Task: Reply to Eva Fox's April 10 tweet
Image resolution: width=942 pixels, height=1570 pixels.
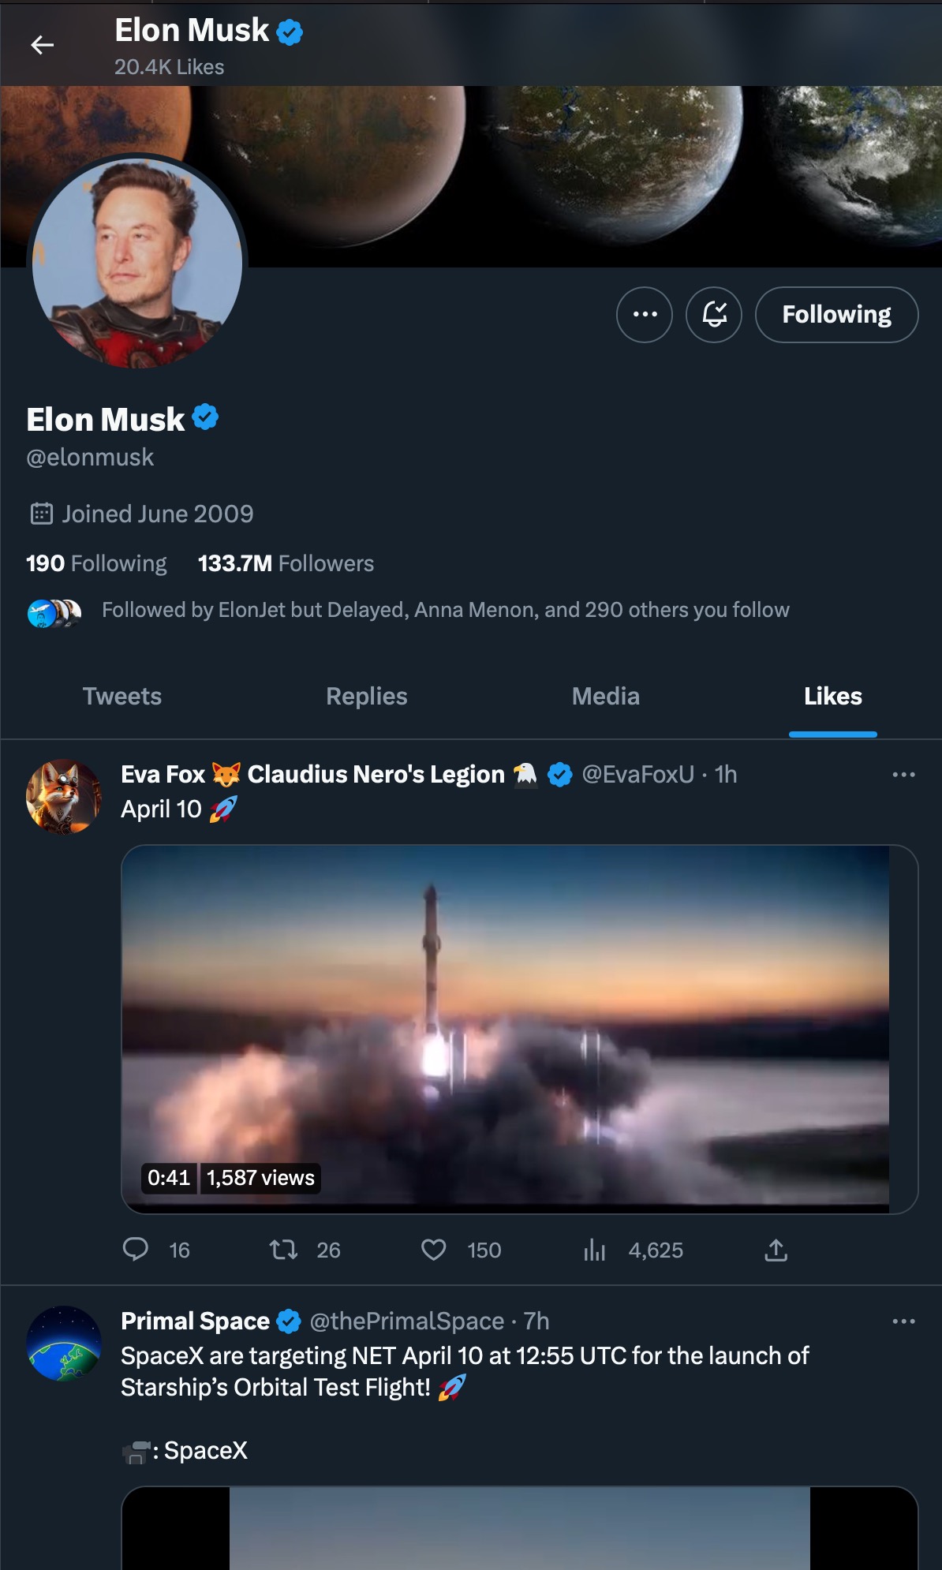Action: [136, 1250]
